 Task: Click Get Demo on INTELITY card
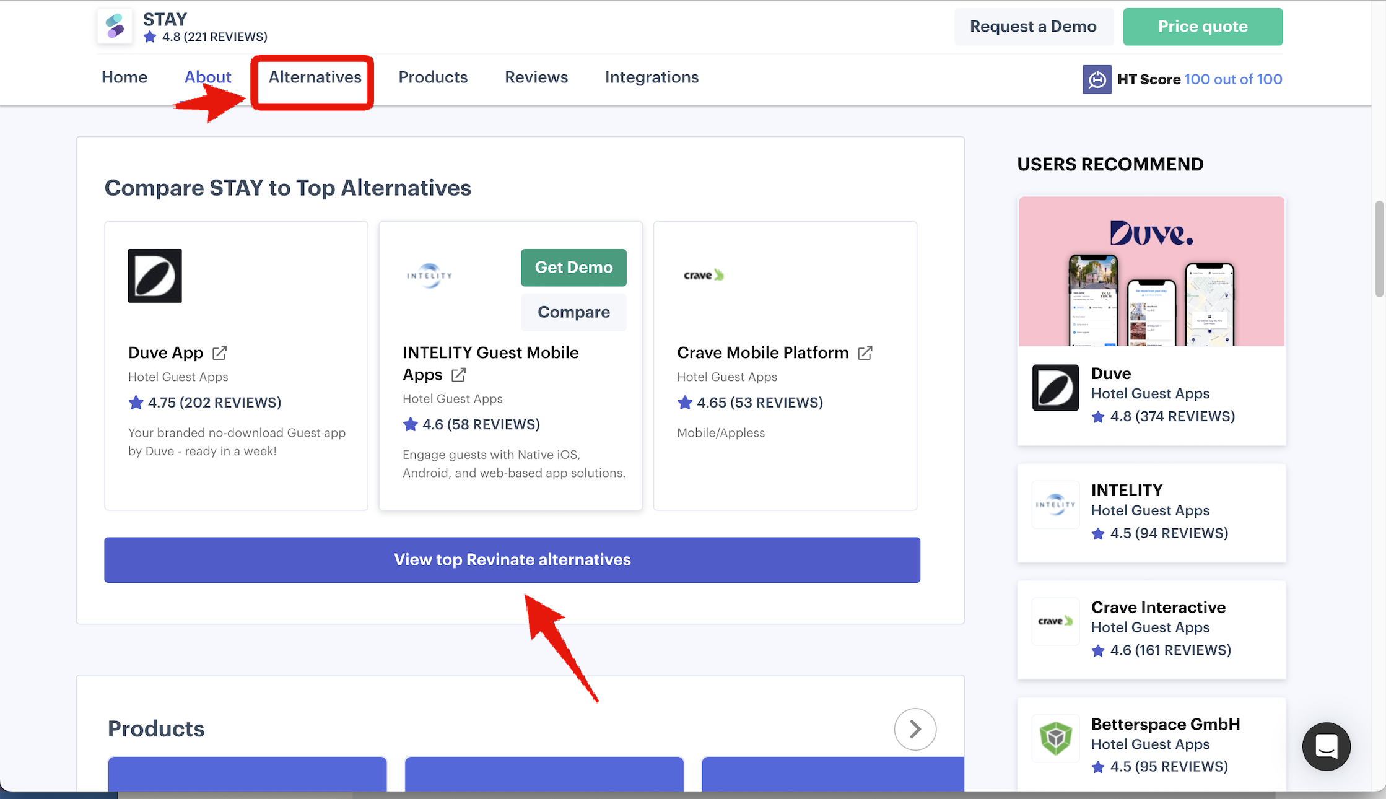[573, 268]
